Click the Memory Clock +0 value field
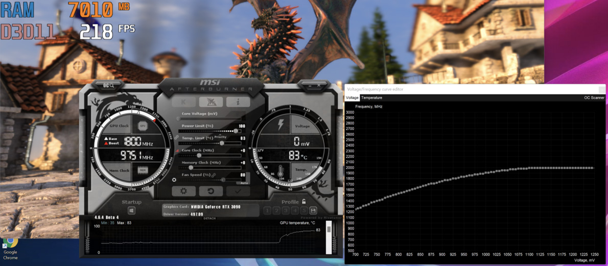Screen dimensions: 608x266 coord(243,163)
